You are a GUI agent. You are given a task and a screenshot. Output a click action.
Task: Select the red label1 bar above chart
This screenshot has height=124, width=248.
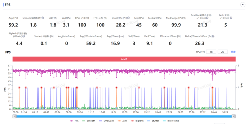coord(124,59)
